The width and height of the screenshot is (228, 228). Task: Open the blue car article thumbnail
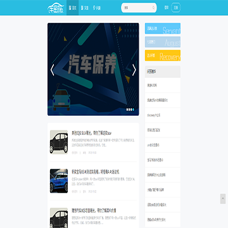(x=59, y=180)
